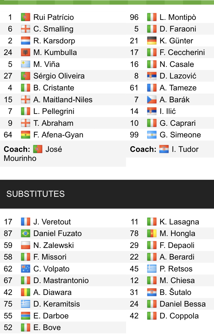Click the Albania flag beside M. Kumbulla

(x=26, y=52)
